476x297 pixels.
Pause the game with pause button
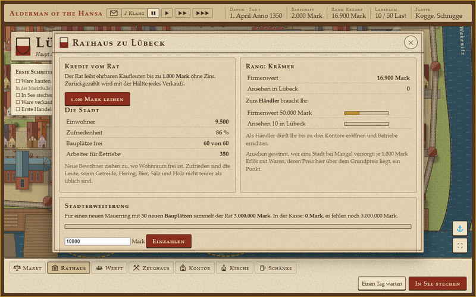click(x=154, y=13)
